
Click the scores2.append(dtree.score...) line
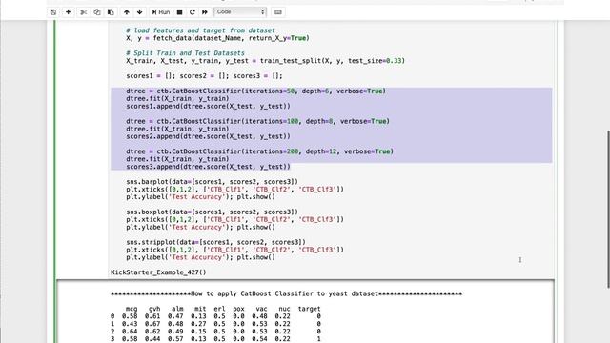tap(208, 136)
